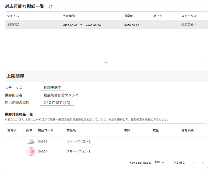Click the 1–2 of 2 pagination text

click(x=179, y=163)
